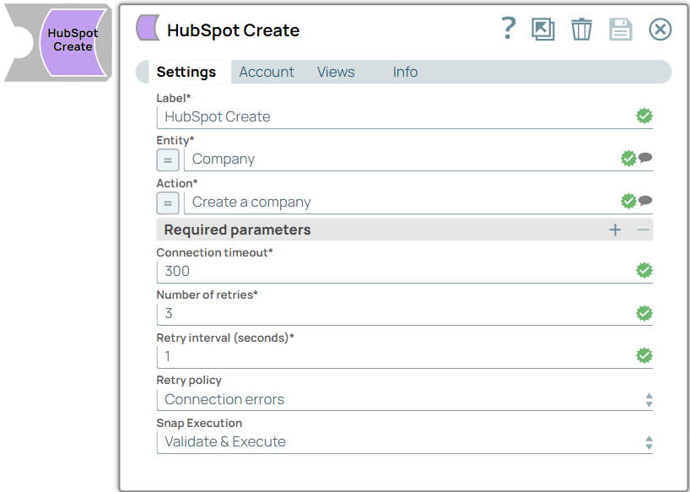Click the Required parameters section header
690x492 pixels.
tap(404, 230)
